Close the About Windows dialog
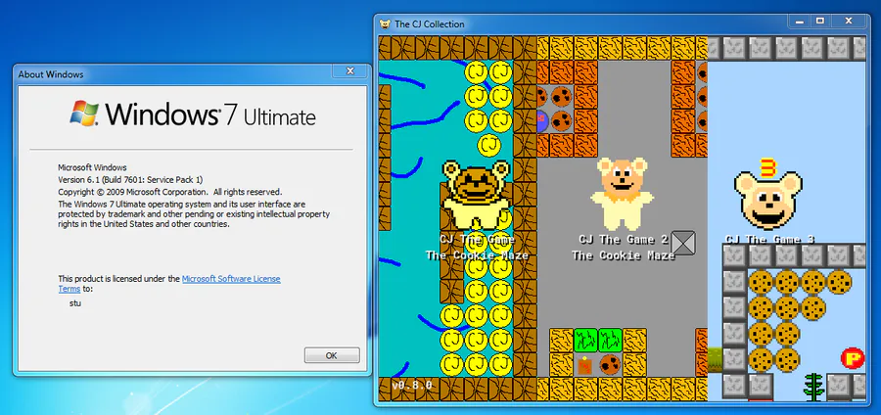The width and height of the screenshot is (881, 415). point(350,71)
